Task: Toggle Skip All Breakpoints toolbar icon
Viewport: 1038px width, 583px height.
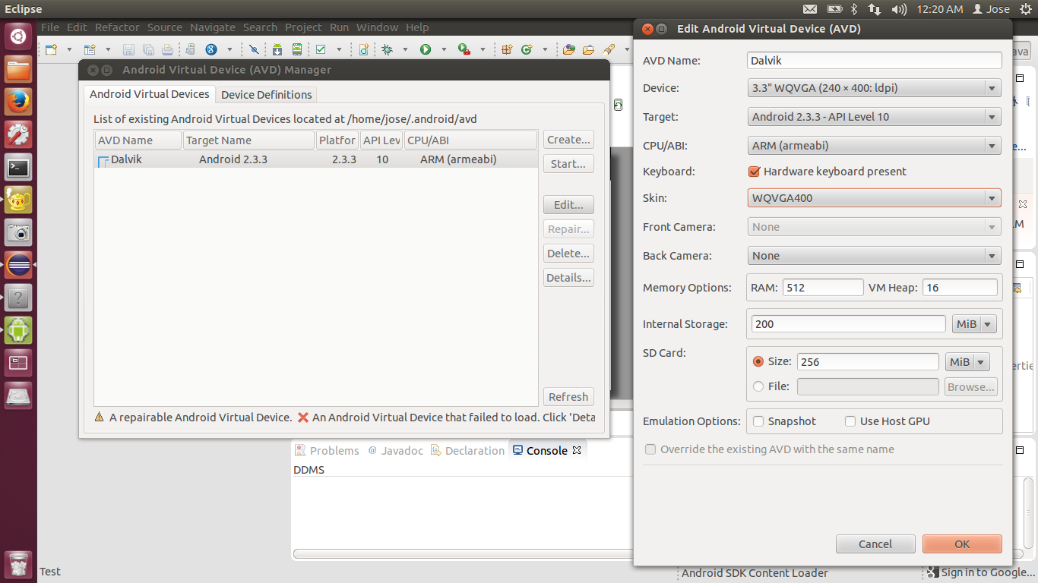Action: click(x=254, y=49)
